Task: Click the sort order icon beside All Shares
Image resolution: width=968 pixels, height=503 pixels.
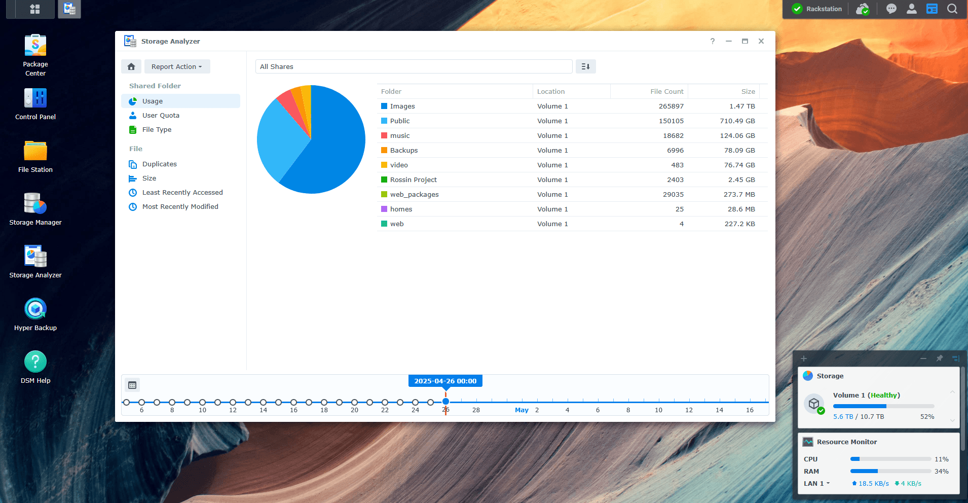Action: tap(585, 66)
